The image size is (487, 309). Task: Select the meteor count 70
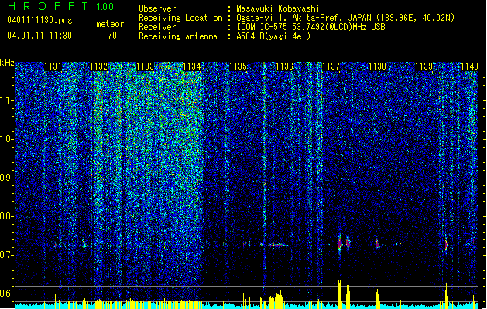pyautogui.click(x=112, y=36)
